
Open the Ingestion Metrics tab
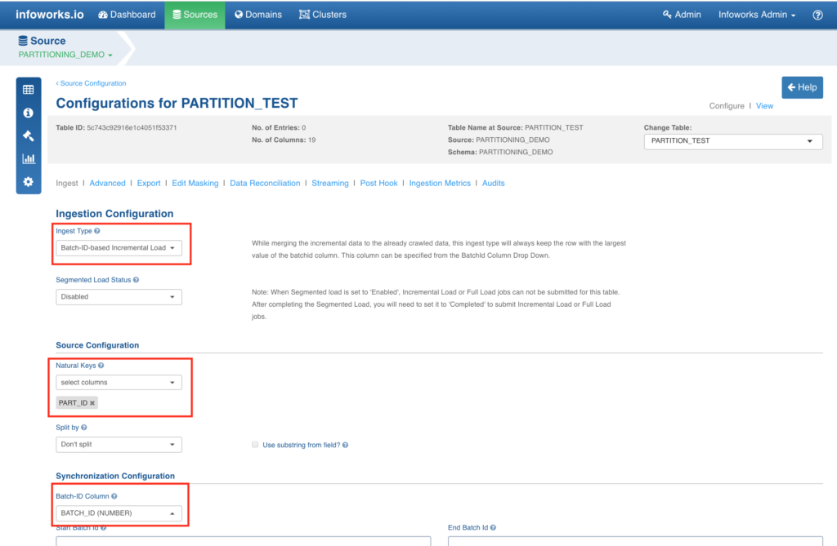[440, 183]
